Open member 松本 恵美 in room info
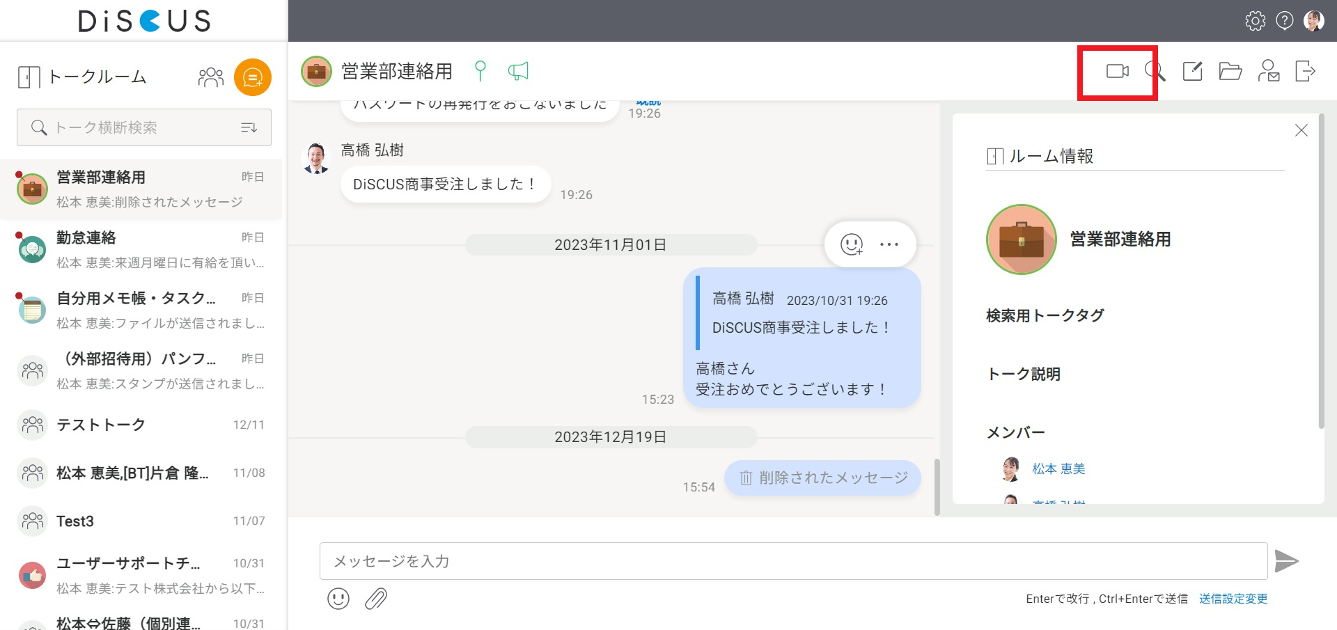This screenshot has width=1337, height=630. 1058,469
